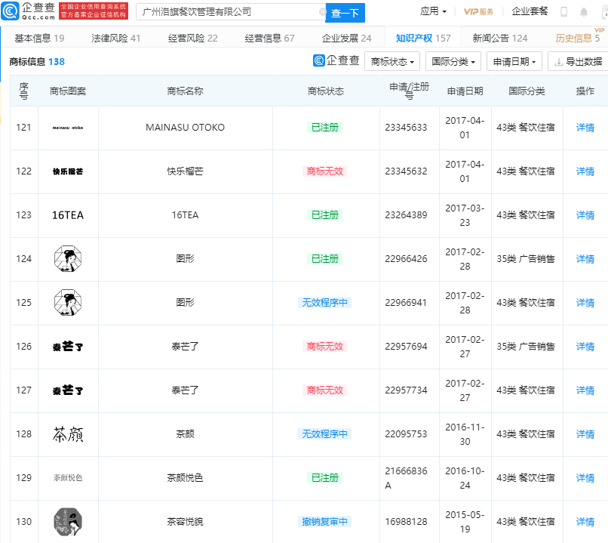Open 详情 for 茶颜悦色

coord(585,478)
